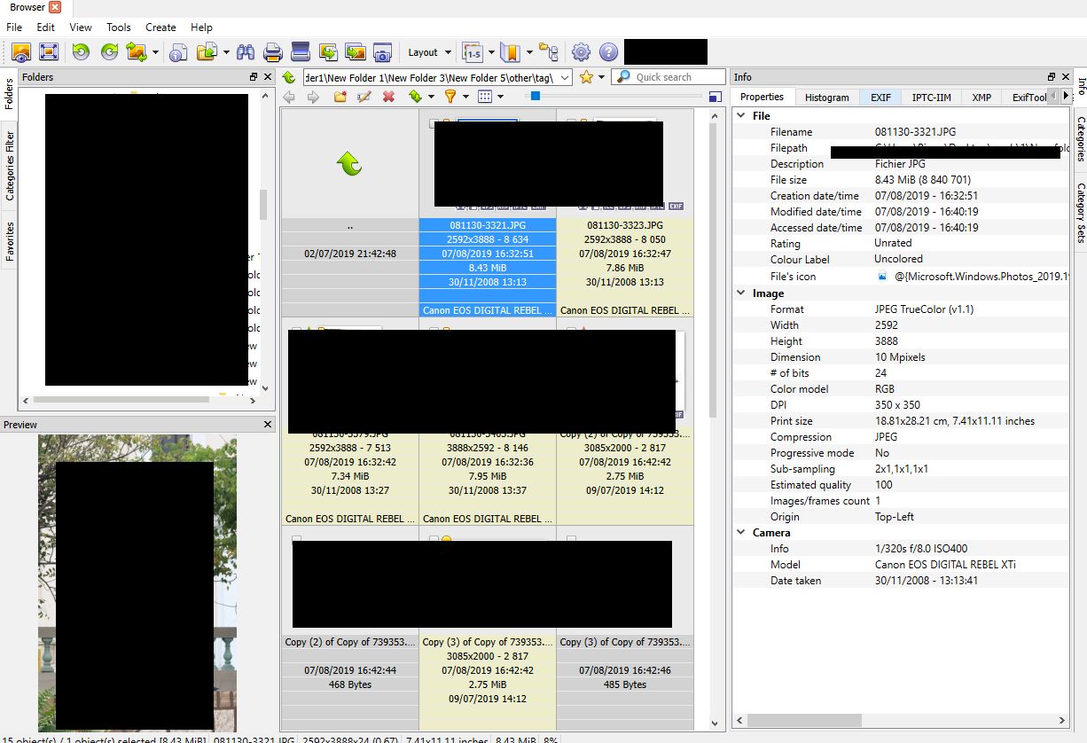Open the Tools menu

coord(119,27)
